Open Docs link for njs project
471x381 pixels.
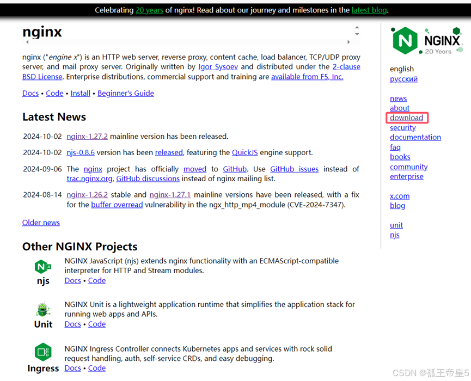(73, 280)
